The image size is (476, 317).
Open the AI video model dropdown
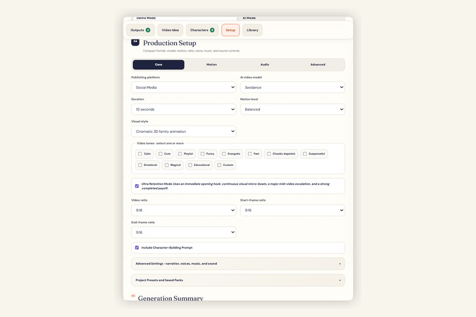click(x=293, y=87)
